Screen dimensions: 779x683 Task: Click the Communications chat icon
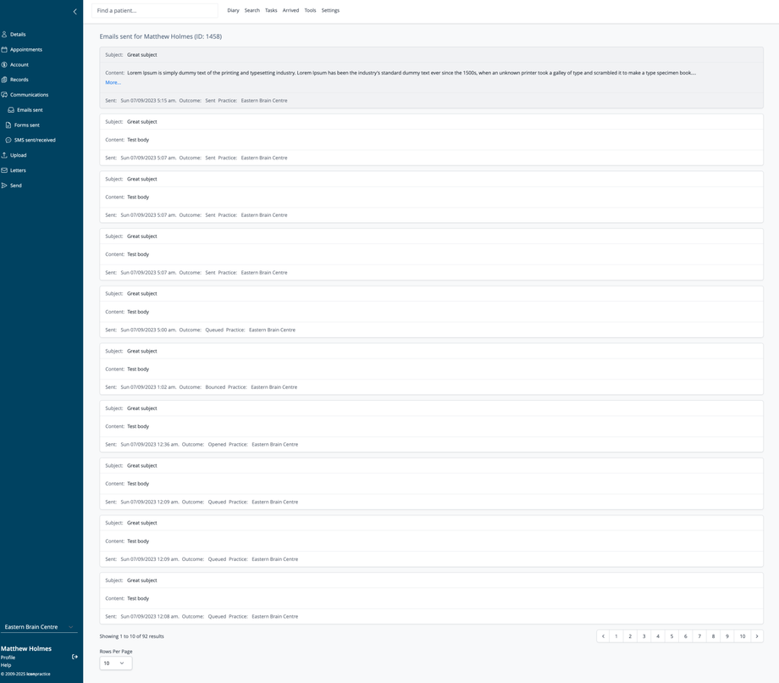click(4, 94)
